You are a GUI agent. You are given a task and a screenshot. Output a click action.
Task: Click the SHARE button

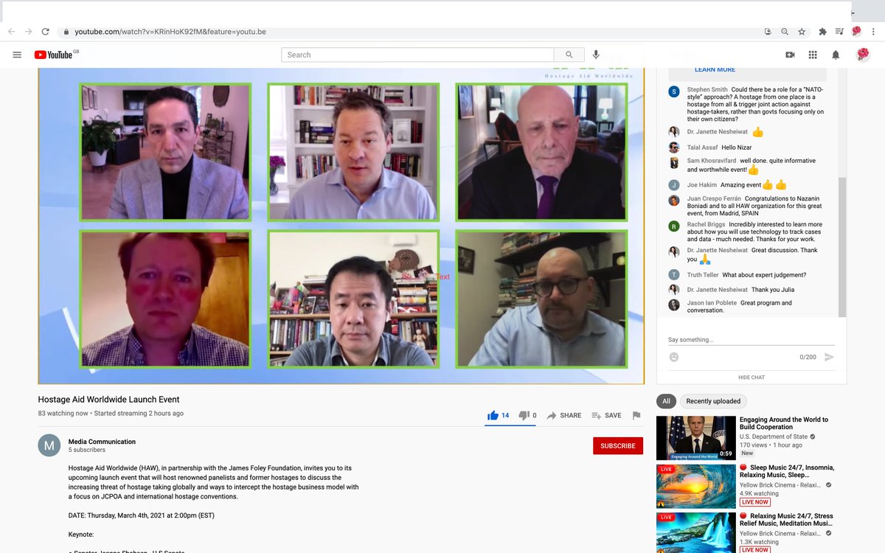click(563, 415)
